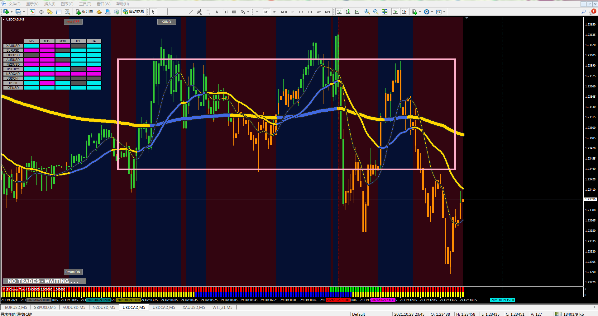Viewport: 598px width, 316px height.
Task: Expand the indicators list dropdown arrow
Action: pos(420,12)
